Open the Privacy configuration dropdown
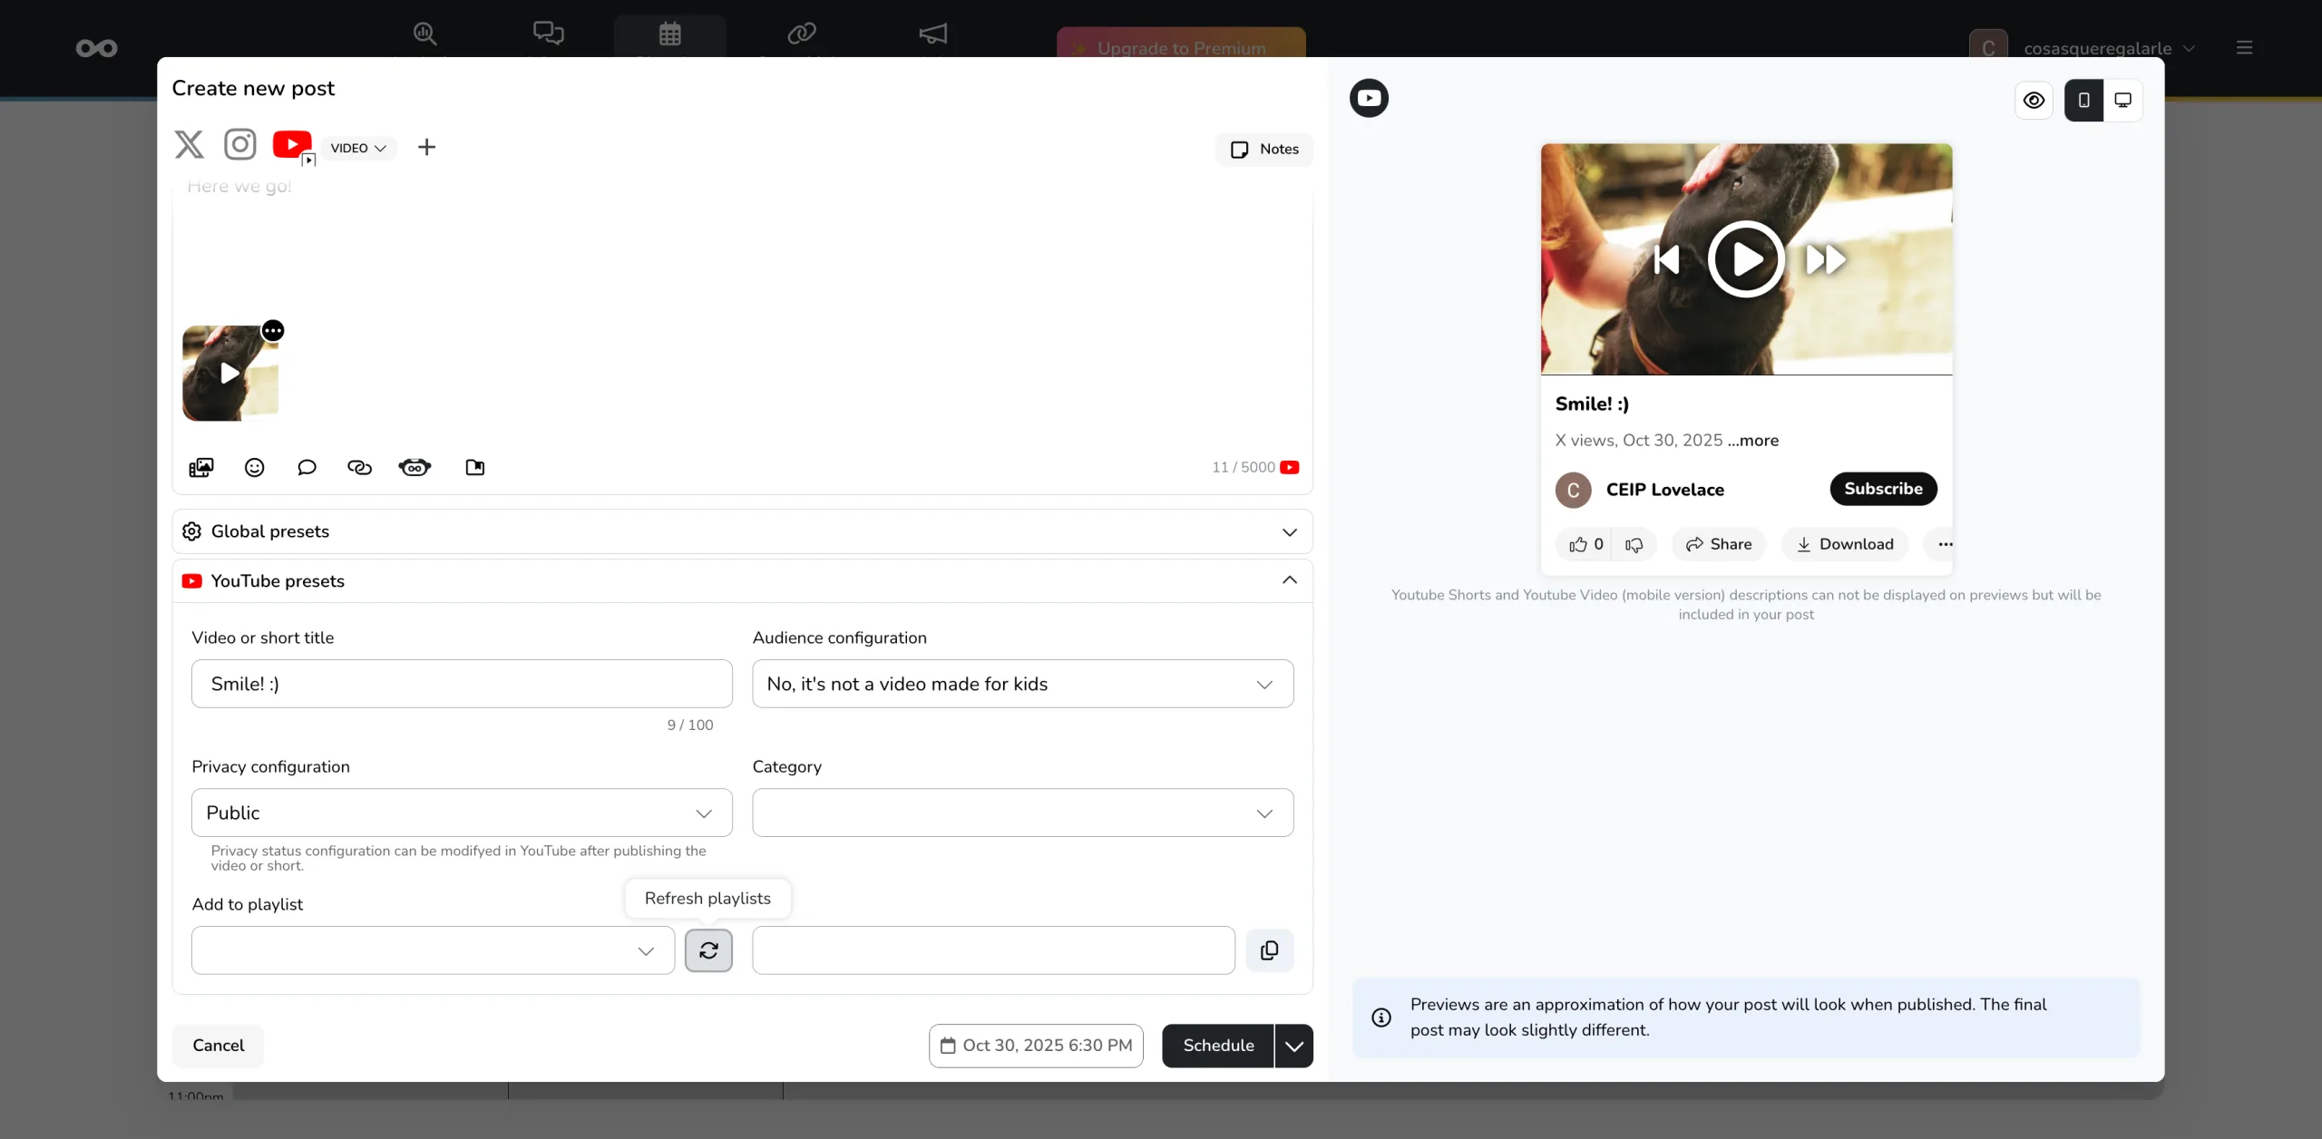This screenshot has height=1139, width=2322. (x=462, y=813)
